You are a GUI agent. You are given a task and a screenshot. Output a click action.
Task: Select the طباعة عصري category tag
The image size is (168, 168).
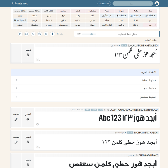pos(136,16)
